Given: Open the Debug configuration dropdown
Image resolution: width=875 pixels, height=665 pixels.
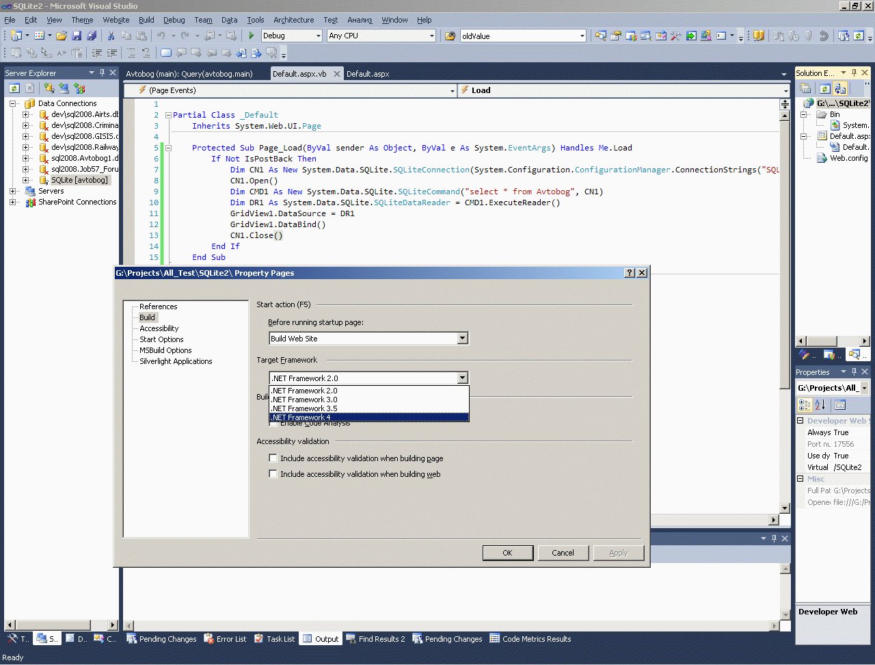Looking at the screenshot, I should coord(318,36).
